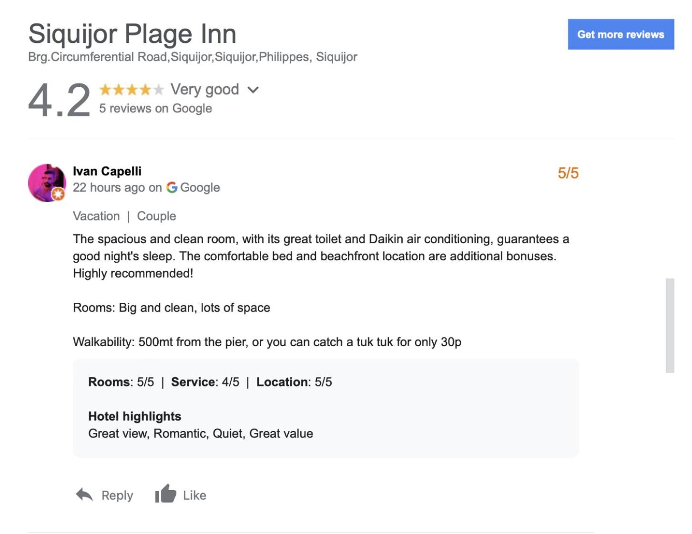Screen dimensions: 692x534
Task: Click the Couple traveler type tag
Action: pos(157,216)
